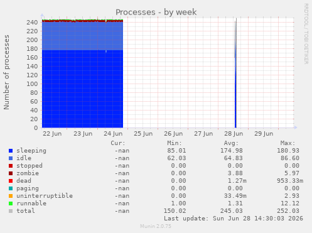Click zombie max value 5.97
This screenshot has width=312, height=233.
(292, 173)
